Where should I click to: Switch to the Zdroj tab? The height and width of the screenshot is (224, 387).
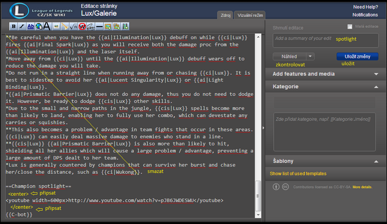pos(226,15)
